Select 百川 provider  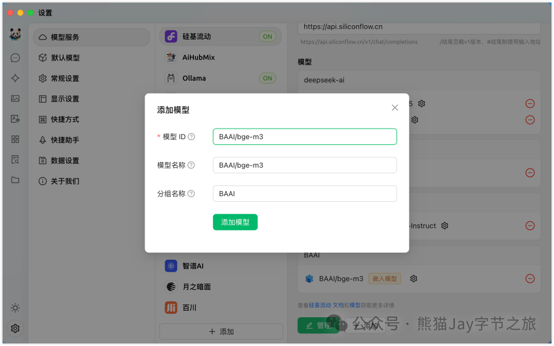221,308
